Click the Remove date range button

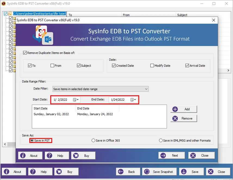coord(184,118)
